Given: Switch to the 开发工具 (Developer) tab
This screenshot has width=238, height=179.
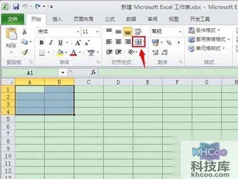Looking at the screenshot, I should [200, 19].
